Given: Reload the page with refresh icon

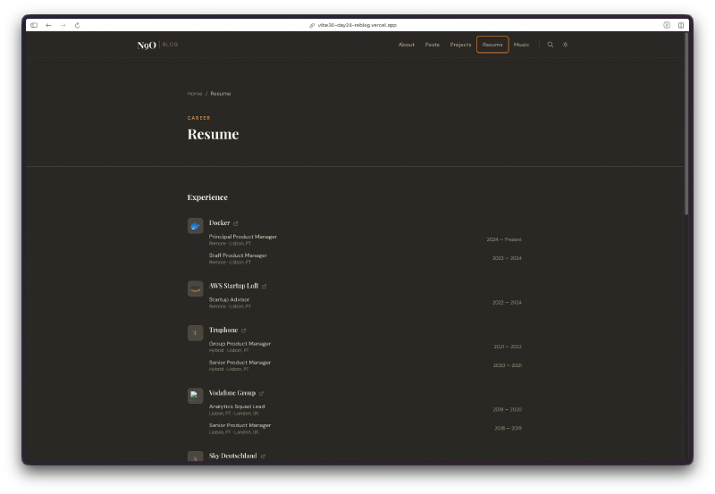Looking at the screenshot, I should point(77,25).
